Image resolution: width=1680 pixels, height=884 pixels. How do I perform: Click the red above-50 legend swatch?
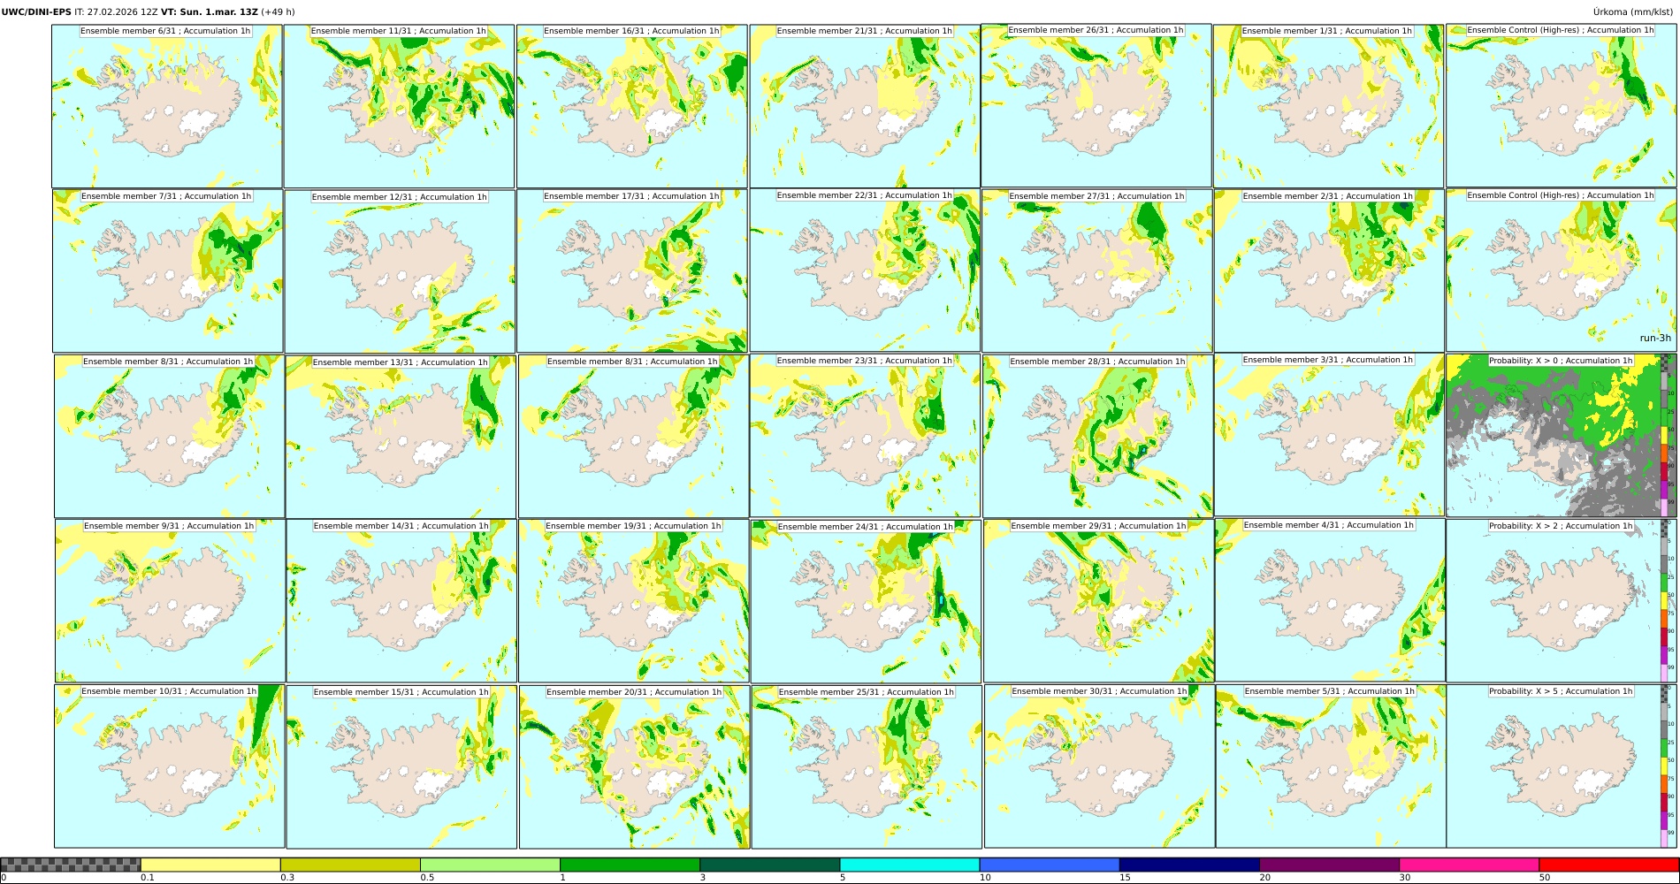(x=1608, y=865)
